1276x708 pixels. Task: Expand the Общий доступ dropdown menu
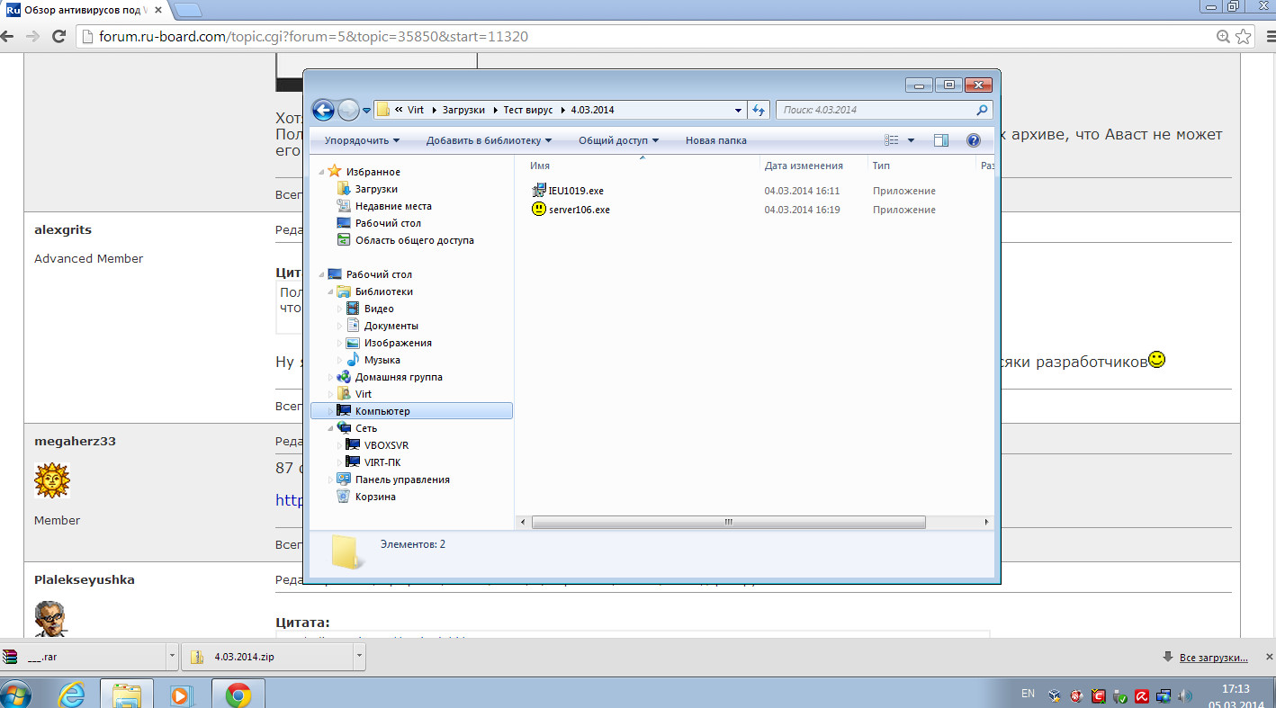(618, 140)
